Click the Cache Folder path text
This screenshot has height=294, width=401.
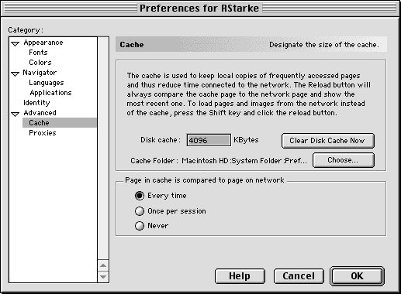point(244,161)
